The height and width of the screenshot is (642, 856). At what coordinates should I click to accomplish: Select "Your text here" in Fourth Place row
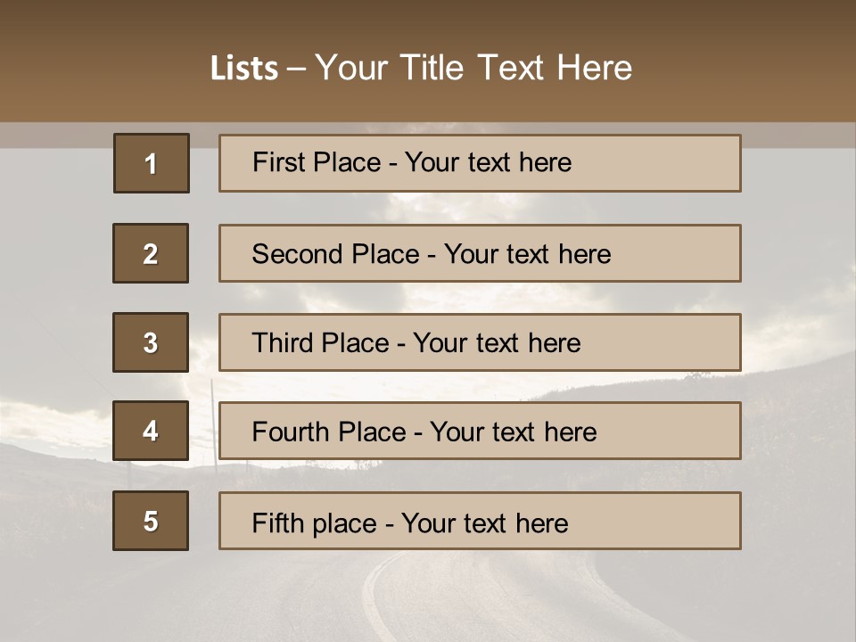pyautogui.click(x=513, y=432)
